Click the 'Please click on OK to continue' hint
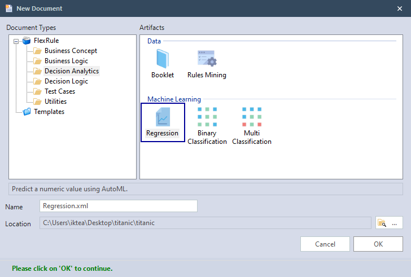 (x=62, y=269)
